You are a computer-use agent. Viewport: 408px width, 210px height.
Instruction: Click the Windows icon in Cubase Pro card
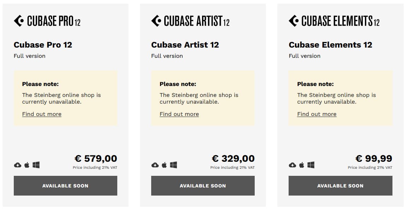coord(36,165)
